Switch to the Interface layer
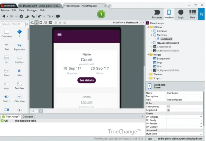Viewport: 206px width, 141px height. (169, 14)
